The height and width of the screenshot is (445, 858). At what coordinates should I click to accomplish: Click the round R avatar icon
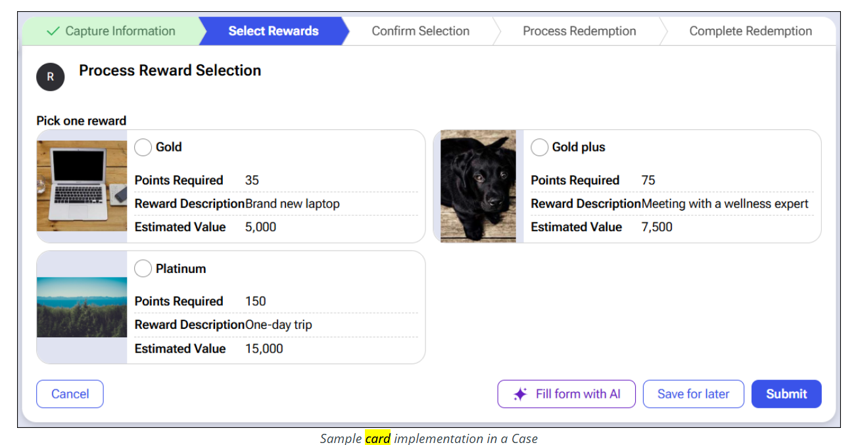[x=51, y=77]
